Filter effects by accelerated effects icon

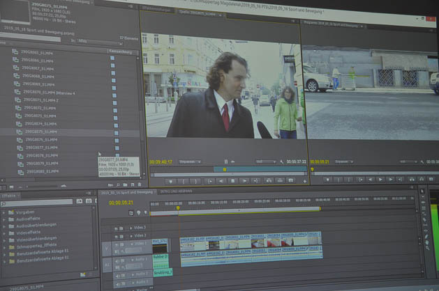point(80,201)
